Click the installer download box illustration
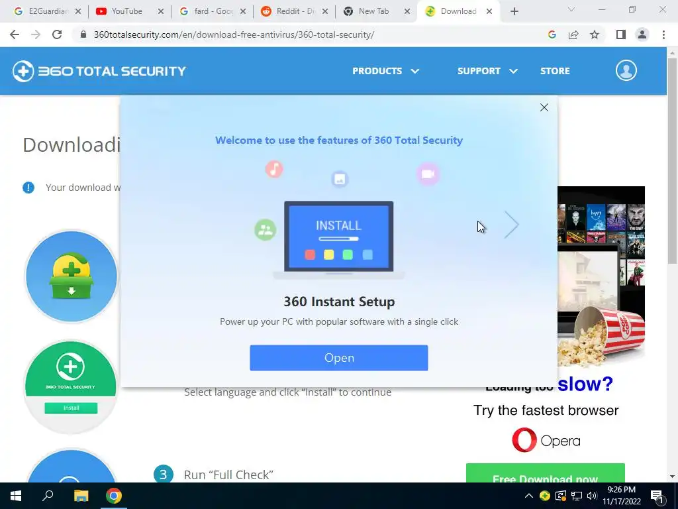 72,276
